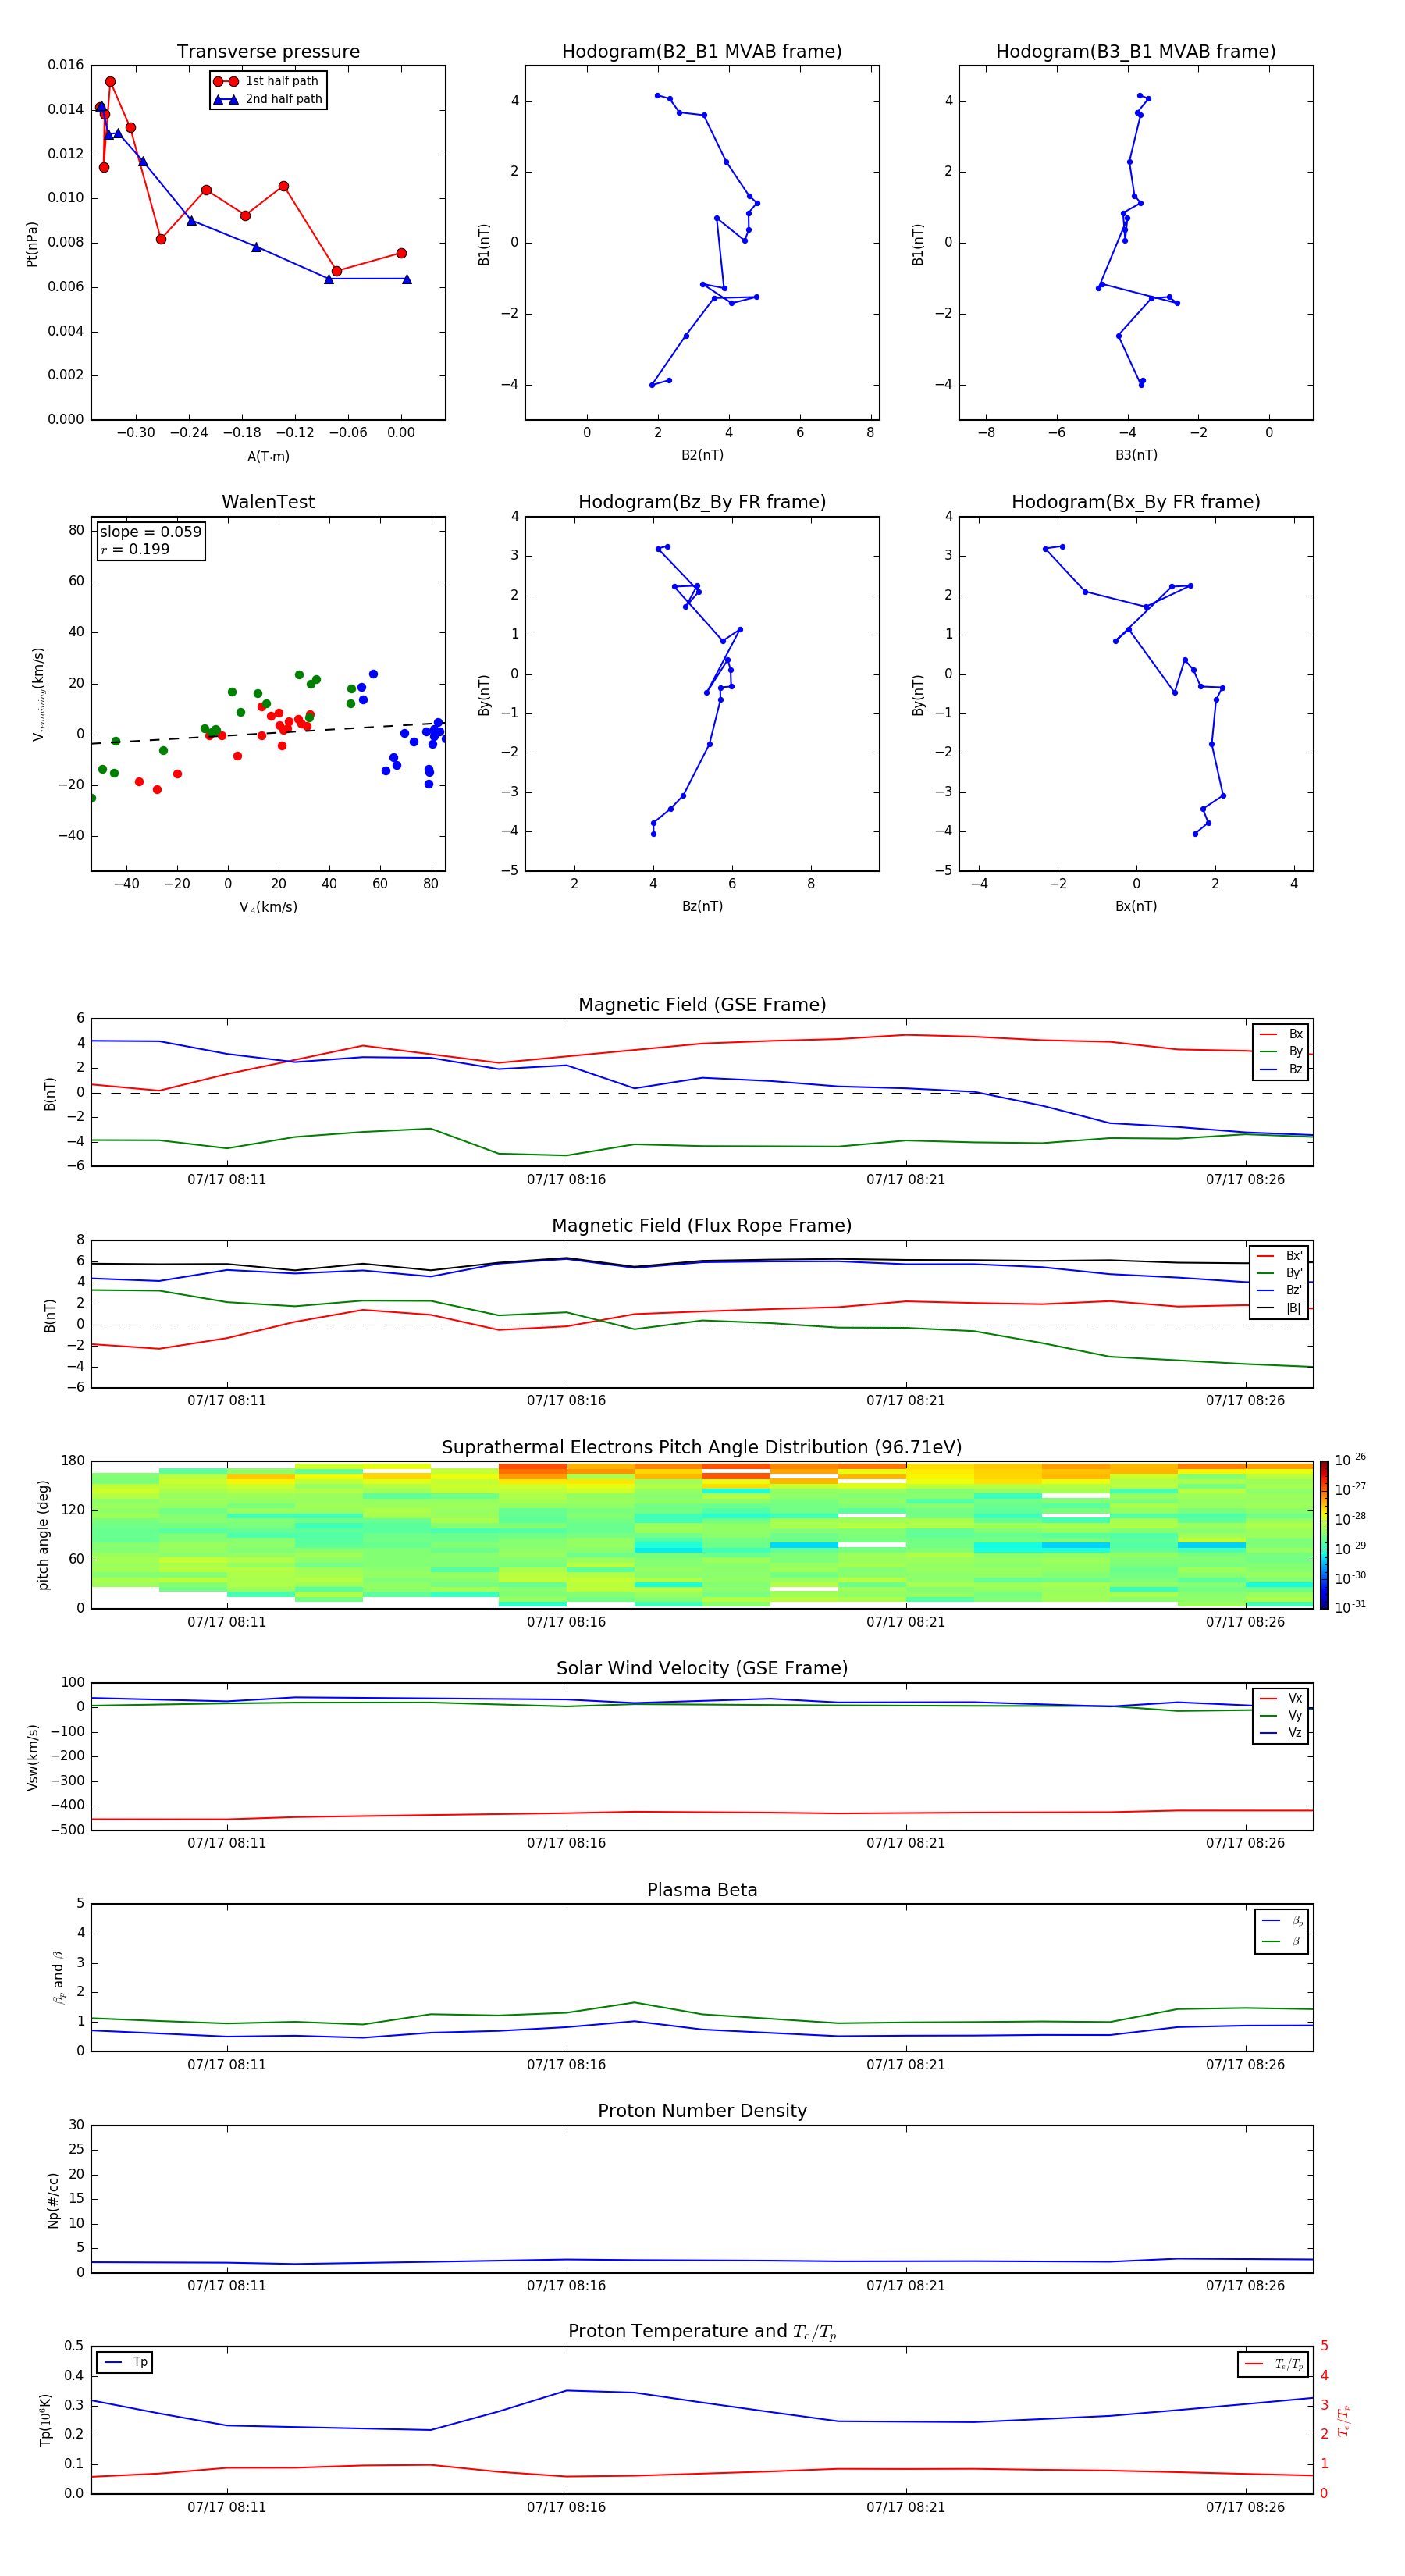
Task: Click the Bx' legend entry in Flux Rope panel
Action: pyautogui.click(x=1280, y=1256)
